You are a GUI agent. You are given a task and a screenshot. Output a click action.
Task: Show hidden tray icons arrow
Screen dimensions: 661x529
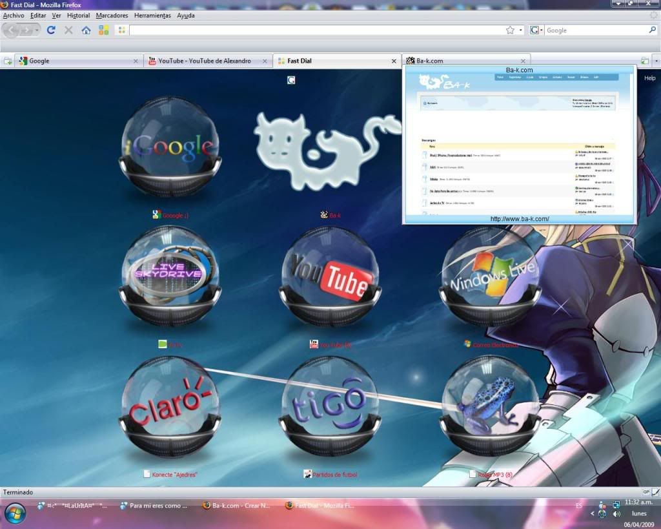593,513
